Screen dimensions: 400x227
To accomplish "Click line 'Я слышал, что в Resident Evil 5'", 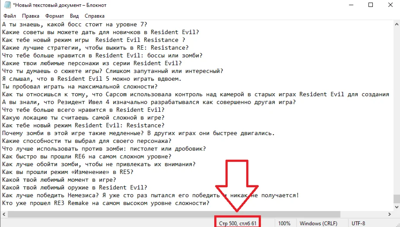I will click(x=92, y=79).
